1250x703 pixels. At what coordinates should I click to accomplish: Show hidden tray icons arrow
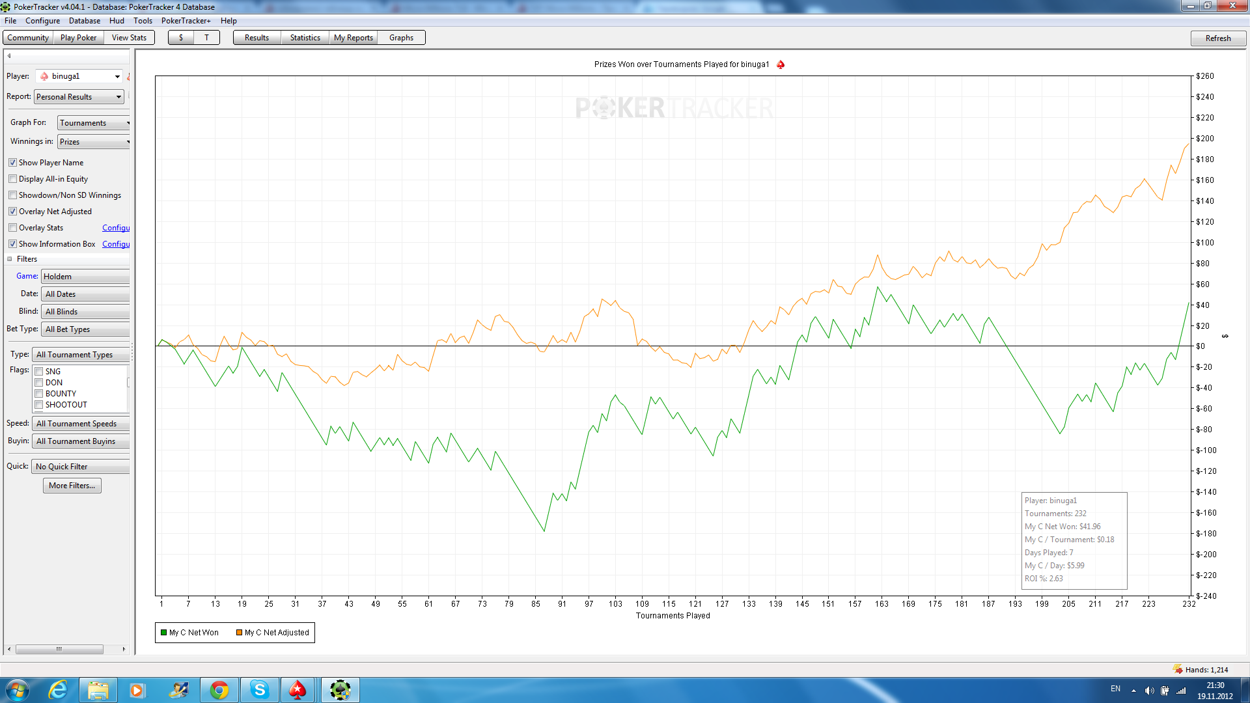pyautogui.click(x=1133, y=691)
